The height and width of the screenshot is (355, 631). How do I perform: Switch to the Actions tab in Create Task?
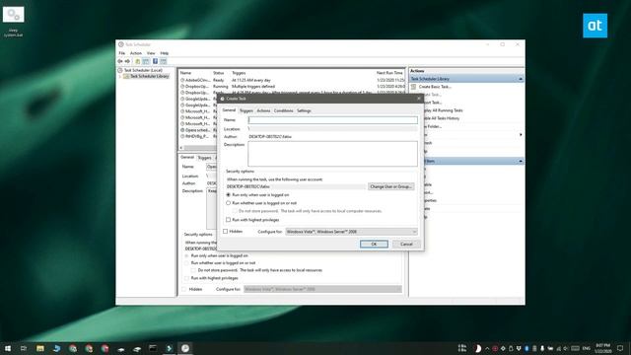tap(263, 110)
